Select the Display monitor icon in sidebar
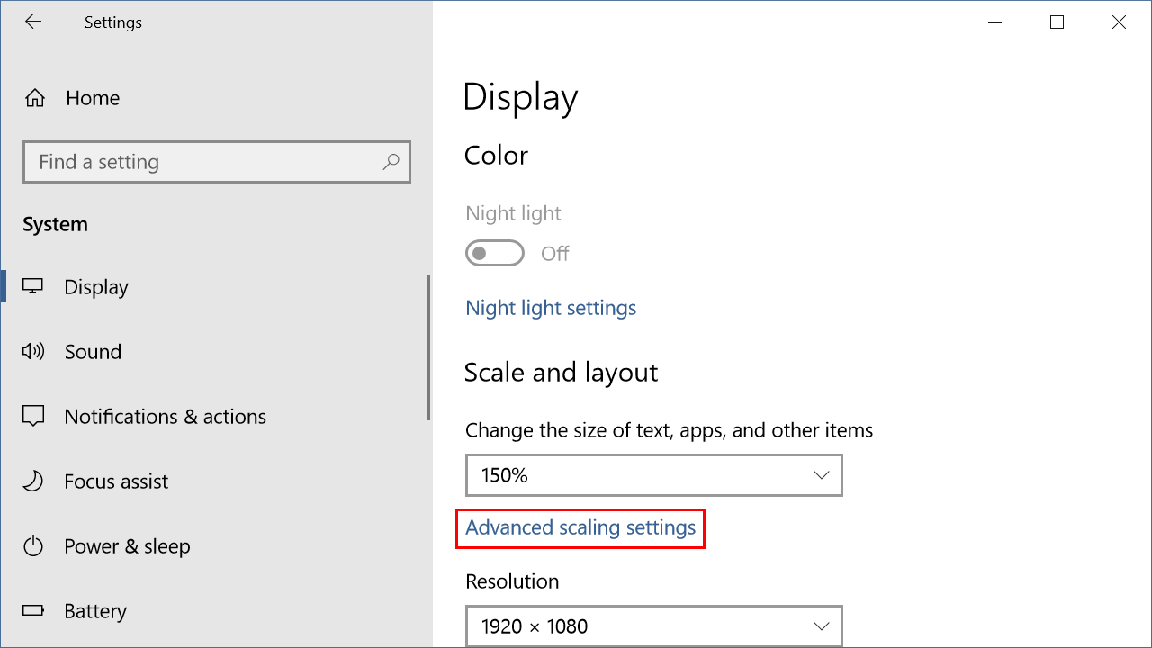Image resolution: width=1152 pixels, height=648 pixels. click(x=33, y=287)
